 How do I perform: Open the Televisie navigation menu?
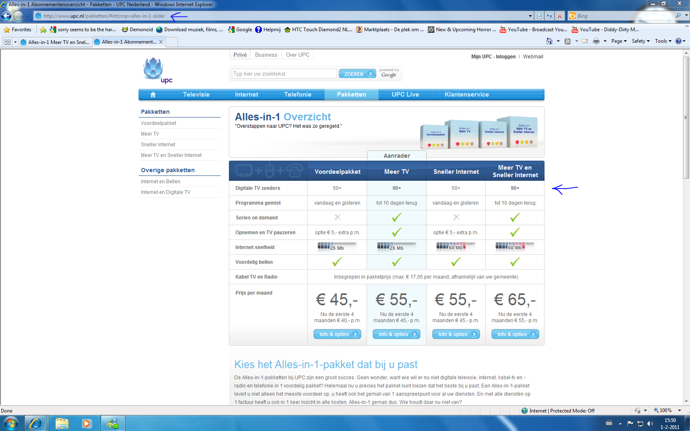196,94
